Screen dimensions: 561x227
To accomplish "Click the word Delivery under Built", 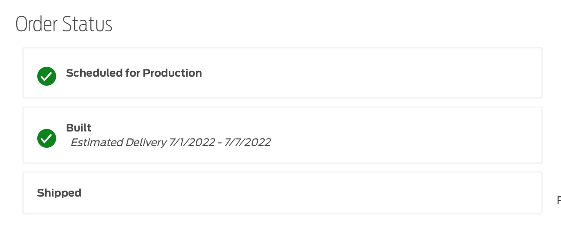I will click(x=146, y=142).
